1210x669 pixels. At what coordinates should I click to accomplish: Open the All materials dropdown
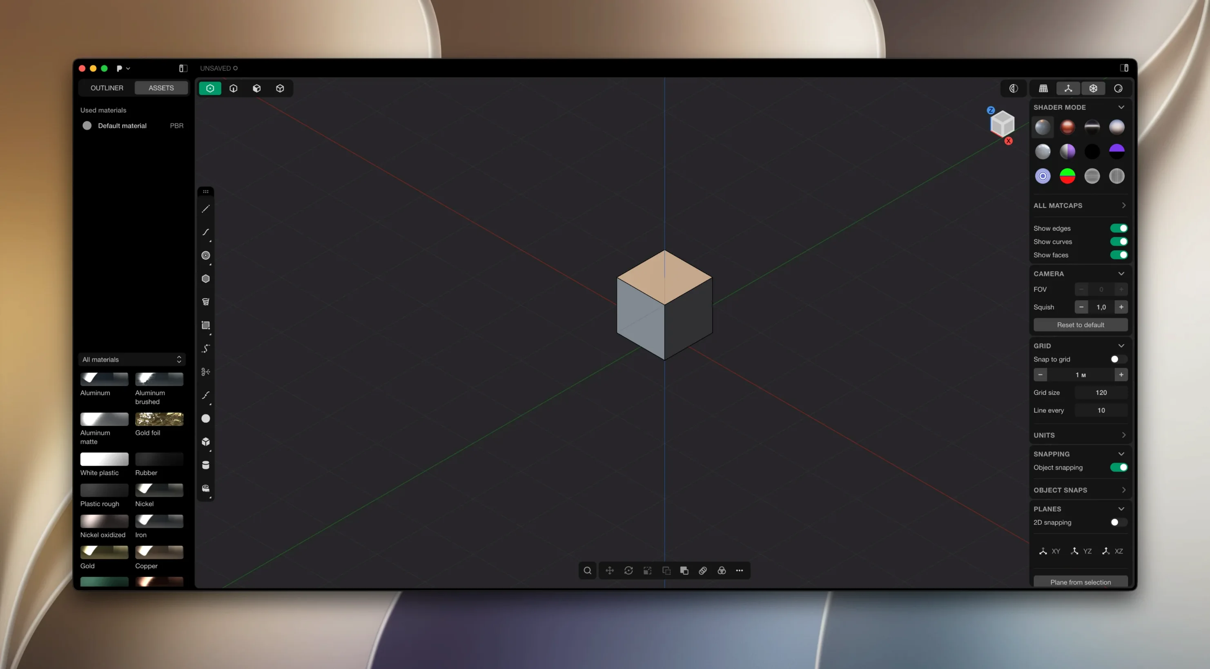click(x=132, y=360)
